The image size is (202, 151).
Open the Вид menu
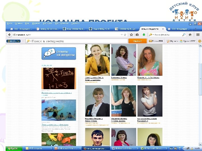(27, 23)
